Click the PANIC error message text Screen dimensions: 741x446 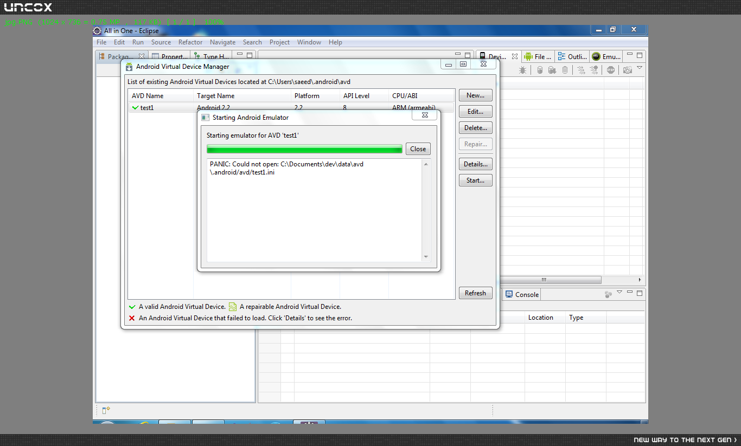pos(286,168)
